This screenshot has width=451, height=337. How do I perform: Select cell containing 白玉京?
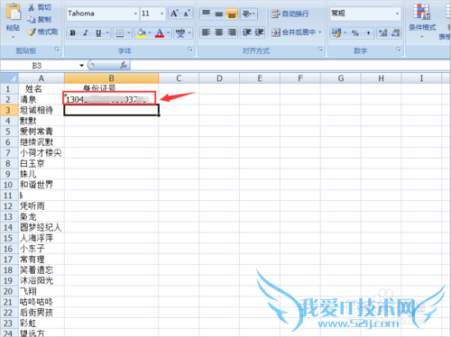coord(41,163)
